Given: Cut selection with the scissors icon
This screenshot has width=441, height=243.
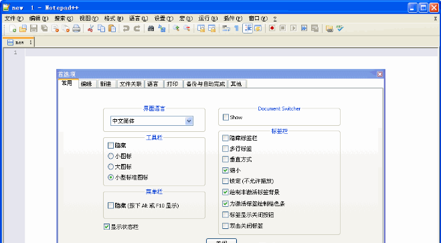Looking at the screenshot, I should tap(90, 28).
